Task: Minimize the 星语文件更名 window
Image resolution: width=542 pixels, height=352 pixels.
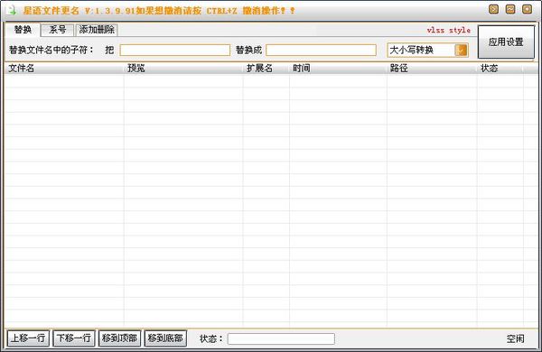Action: tap(493, 9)
